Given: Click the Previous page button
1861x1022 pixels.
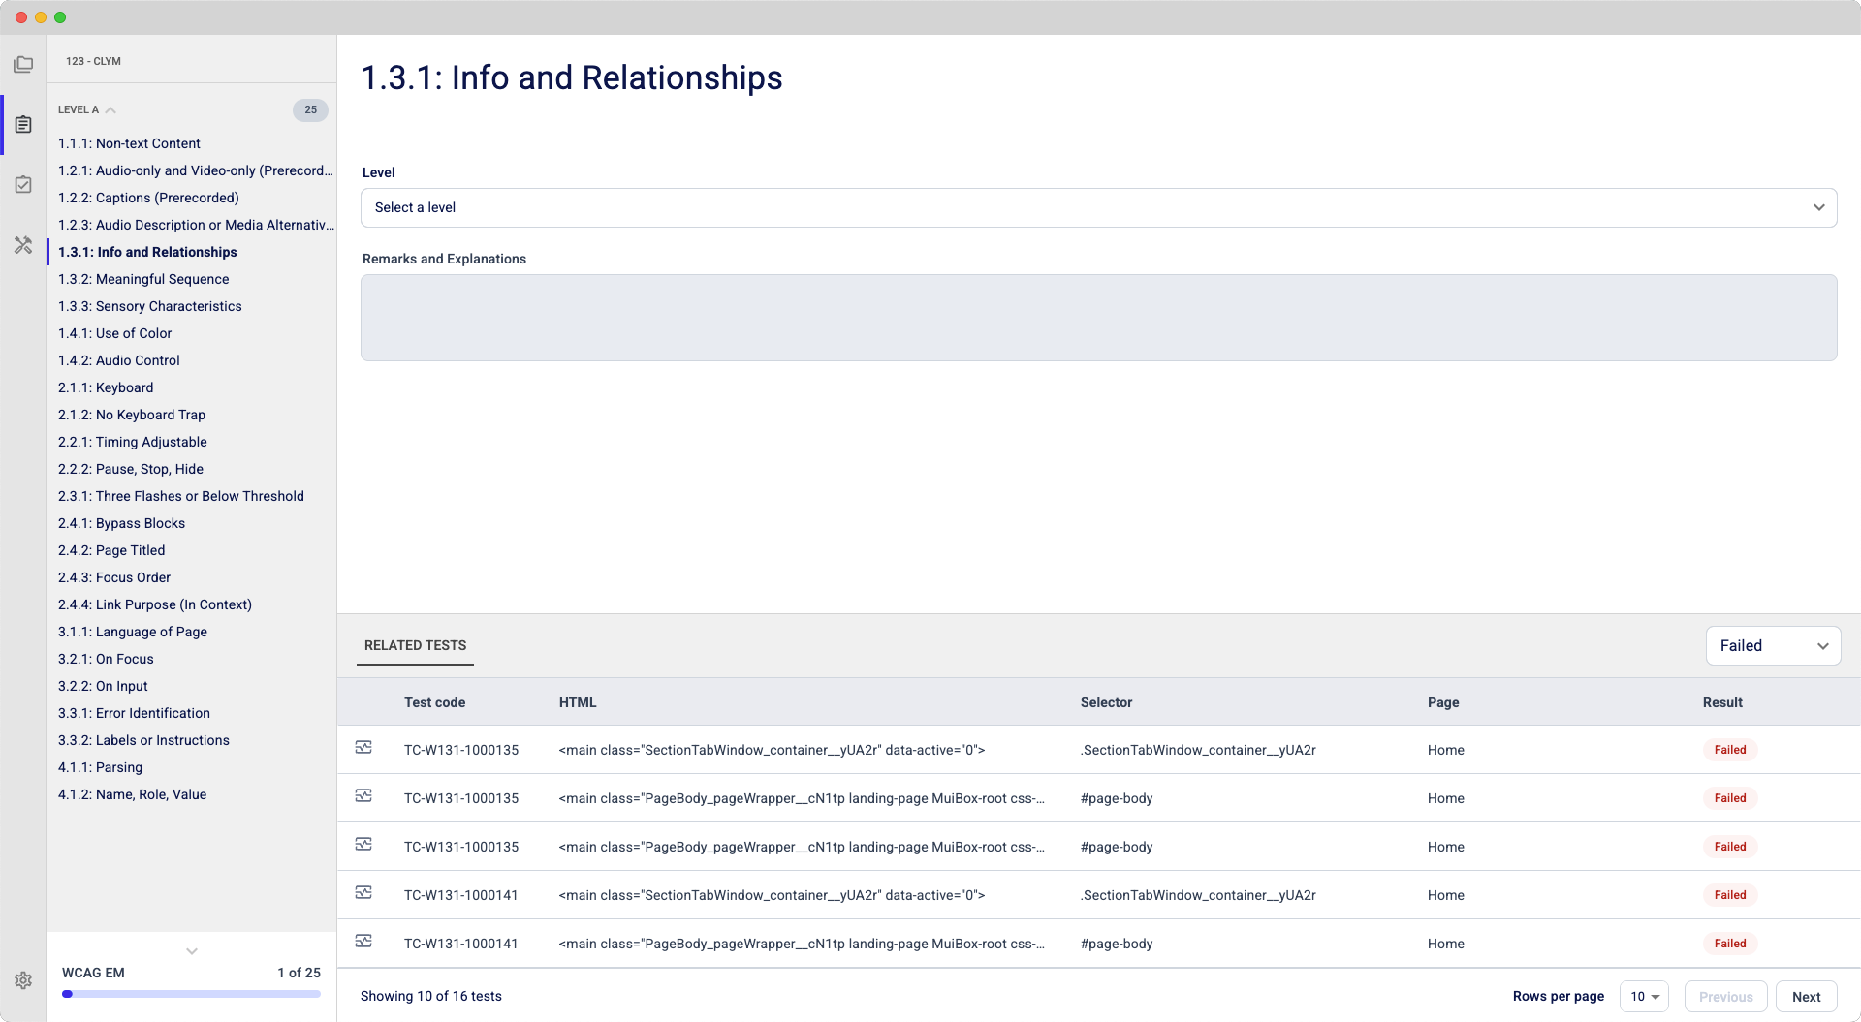Looking at the screenshot, I should (x=1725, y=997).
